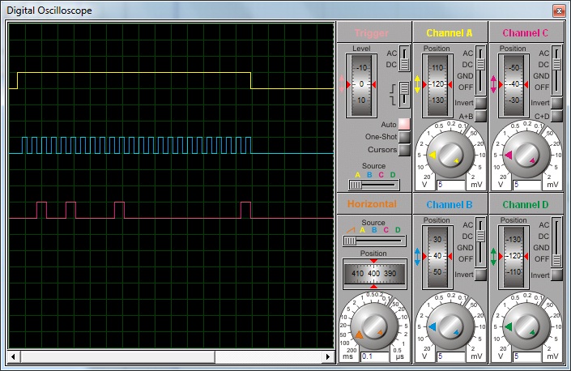Toggle Invert on Channel A
The height and width of the screenshot is (371, 571).
click(480, 103)
